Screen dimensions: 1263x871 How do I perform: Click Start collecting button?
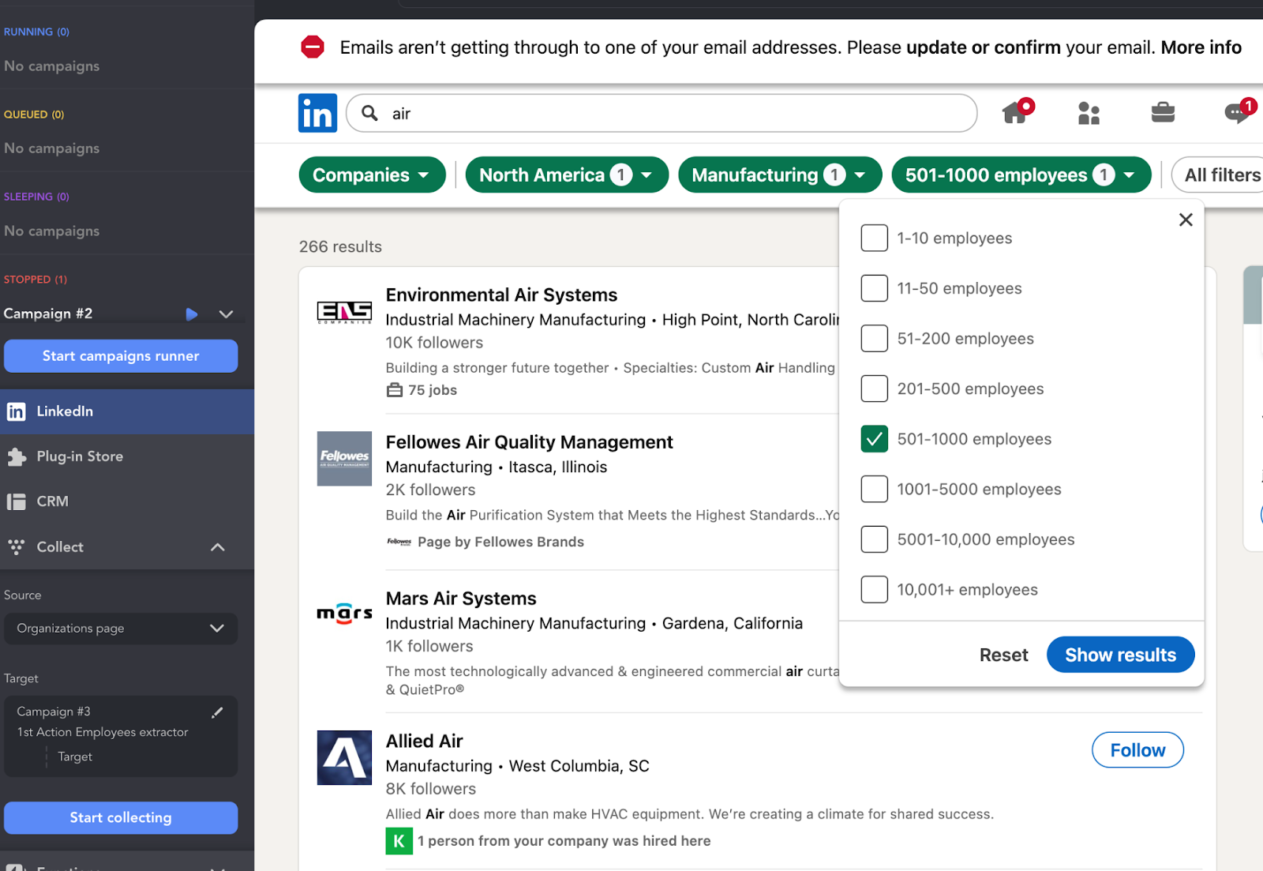click(x=121, y=818)
